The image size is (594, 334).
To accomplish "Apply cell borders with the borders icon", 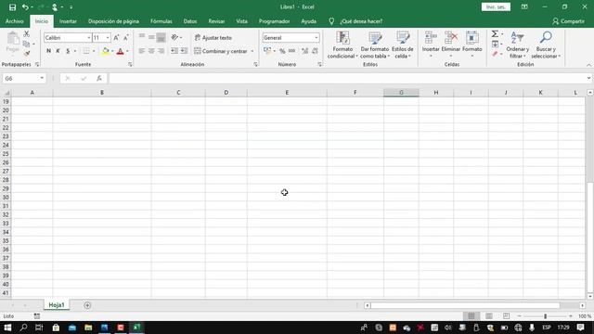I will click(x=86, y=51).
